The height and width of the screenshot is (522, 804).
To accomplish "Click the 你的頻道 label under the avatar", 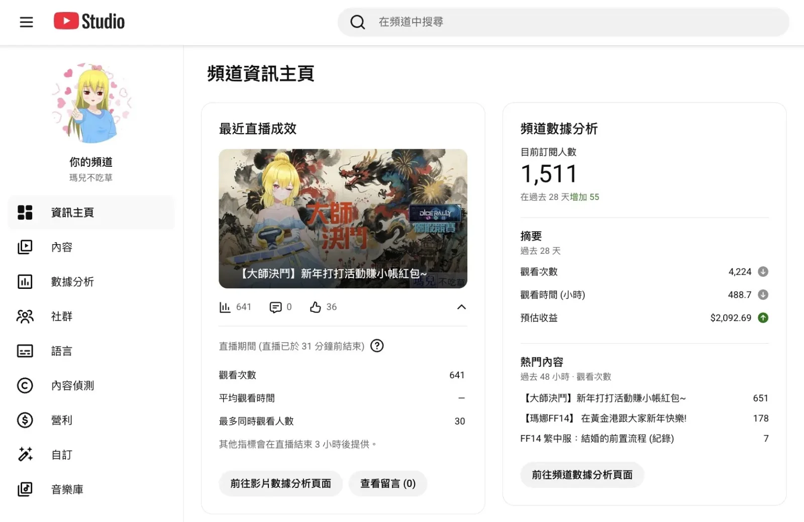I will [91, 162].
